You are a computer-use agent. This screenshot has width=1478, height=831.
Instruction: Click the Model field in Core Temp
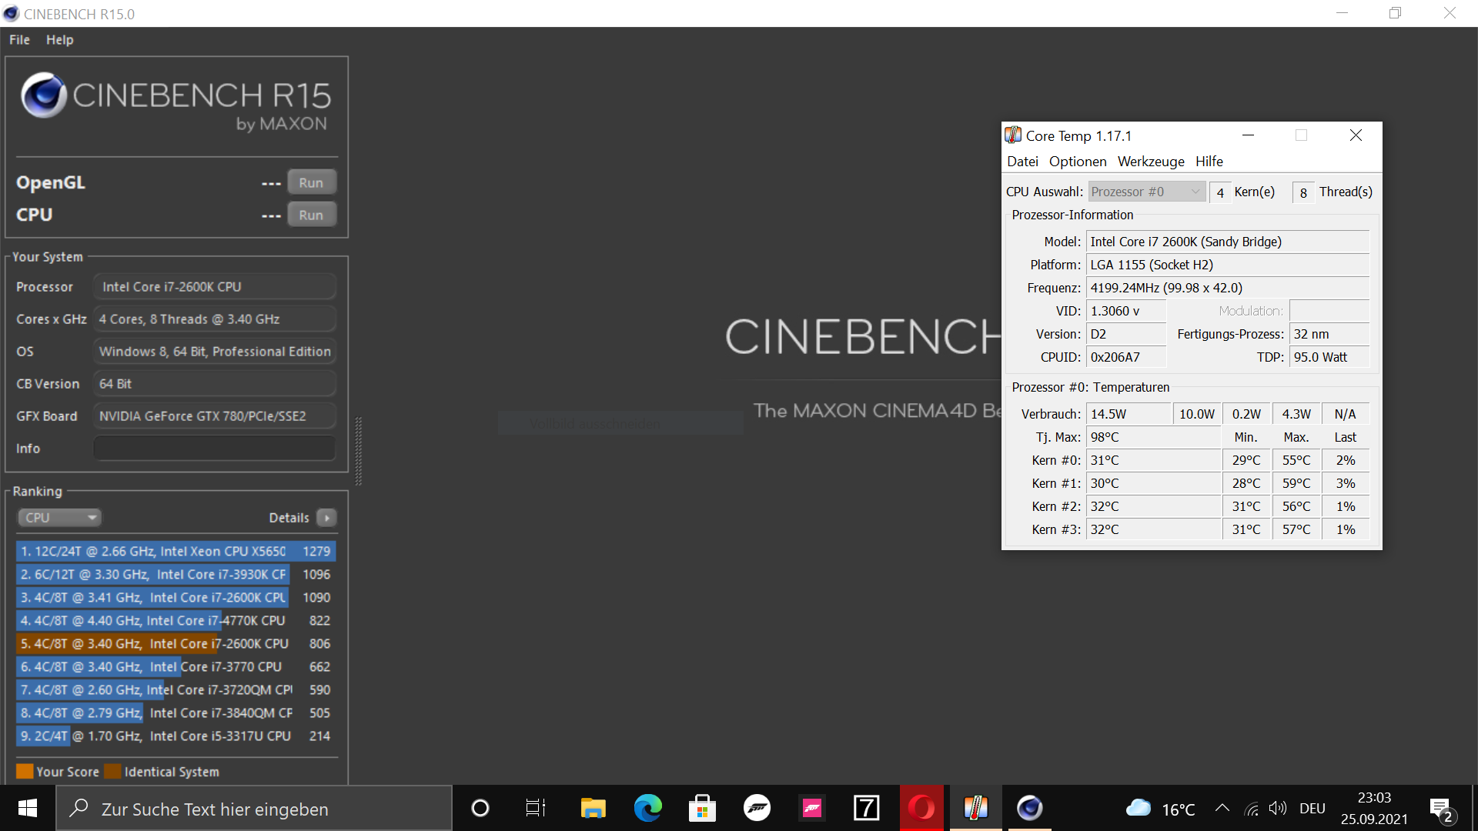1228,242
